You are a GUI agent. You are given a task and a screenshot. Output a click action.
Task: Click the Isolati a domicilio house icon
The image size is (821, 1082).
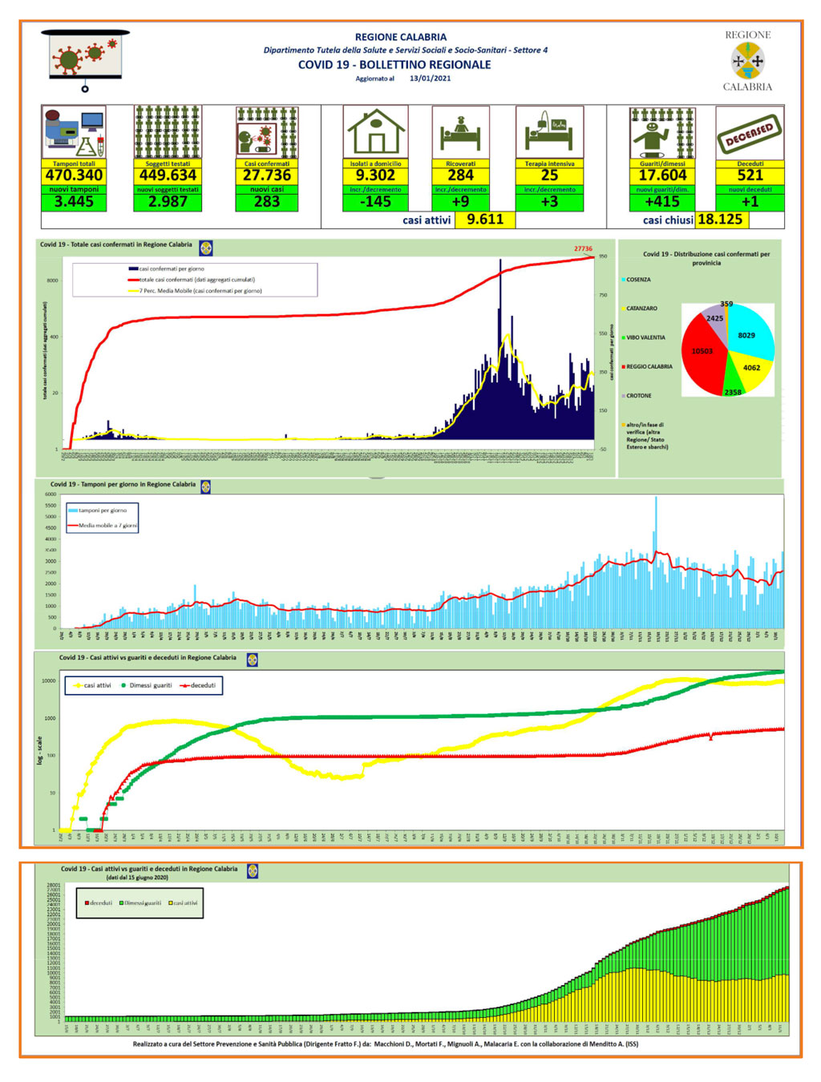375,132
